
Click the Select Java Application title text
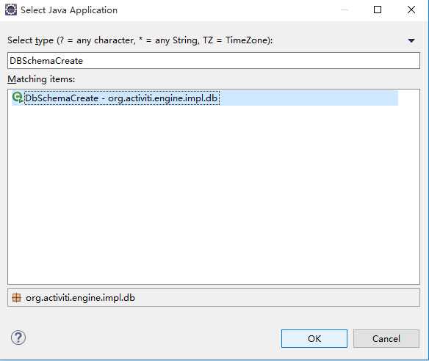pyautogui.click(x=69, y=10)
